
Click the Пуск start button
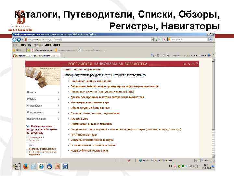[16, 166]
